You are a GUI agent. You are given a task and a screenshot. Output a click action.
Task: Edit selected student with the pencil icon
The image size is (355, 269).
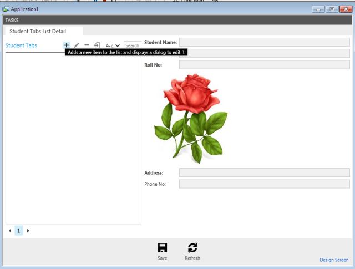(77, 45)
